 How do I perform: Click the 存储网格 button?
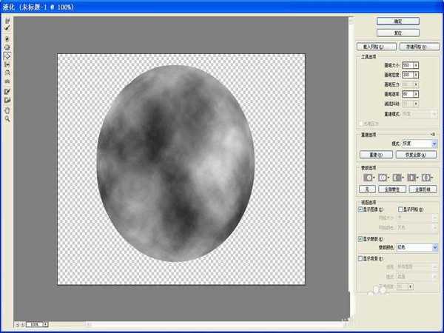click(x=418, y=47)
